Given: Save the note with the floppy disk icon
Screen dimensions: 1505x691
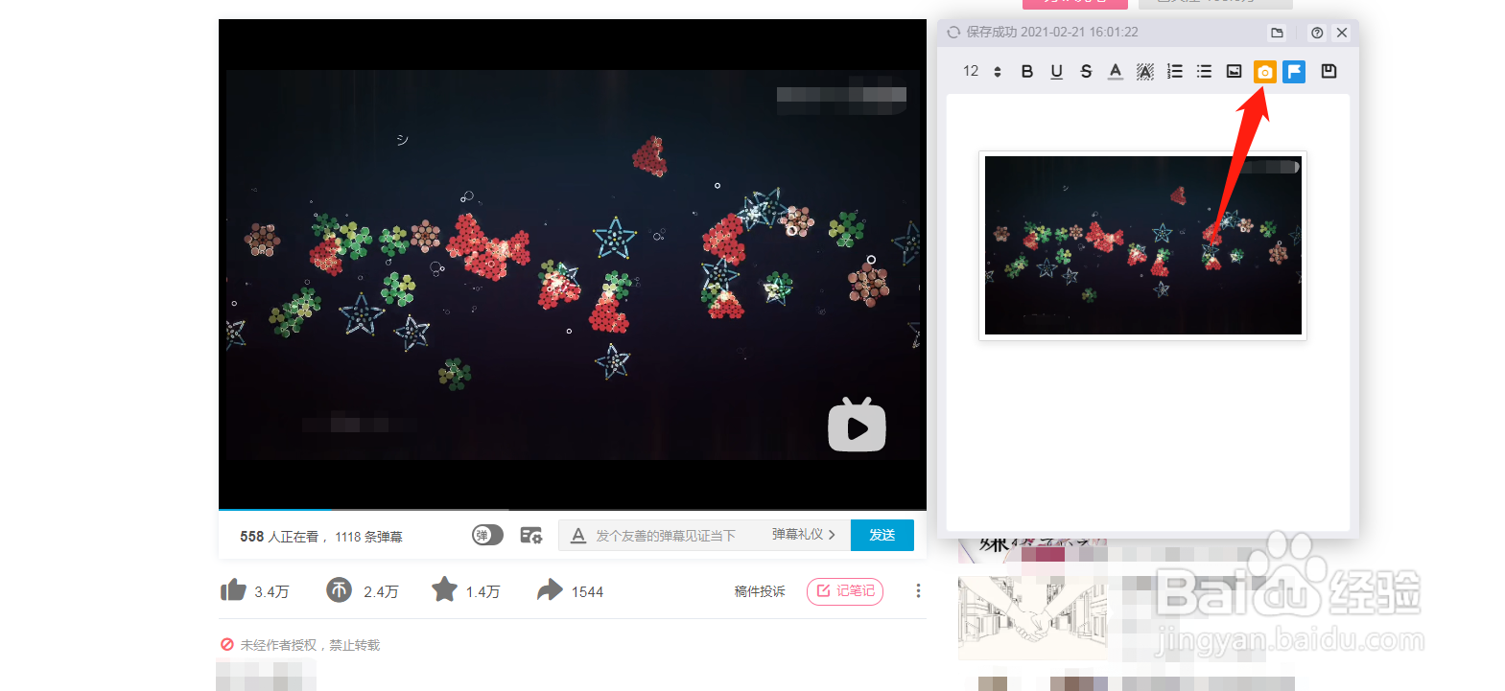Looking at the screenshot, I should click(1329, 71).
